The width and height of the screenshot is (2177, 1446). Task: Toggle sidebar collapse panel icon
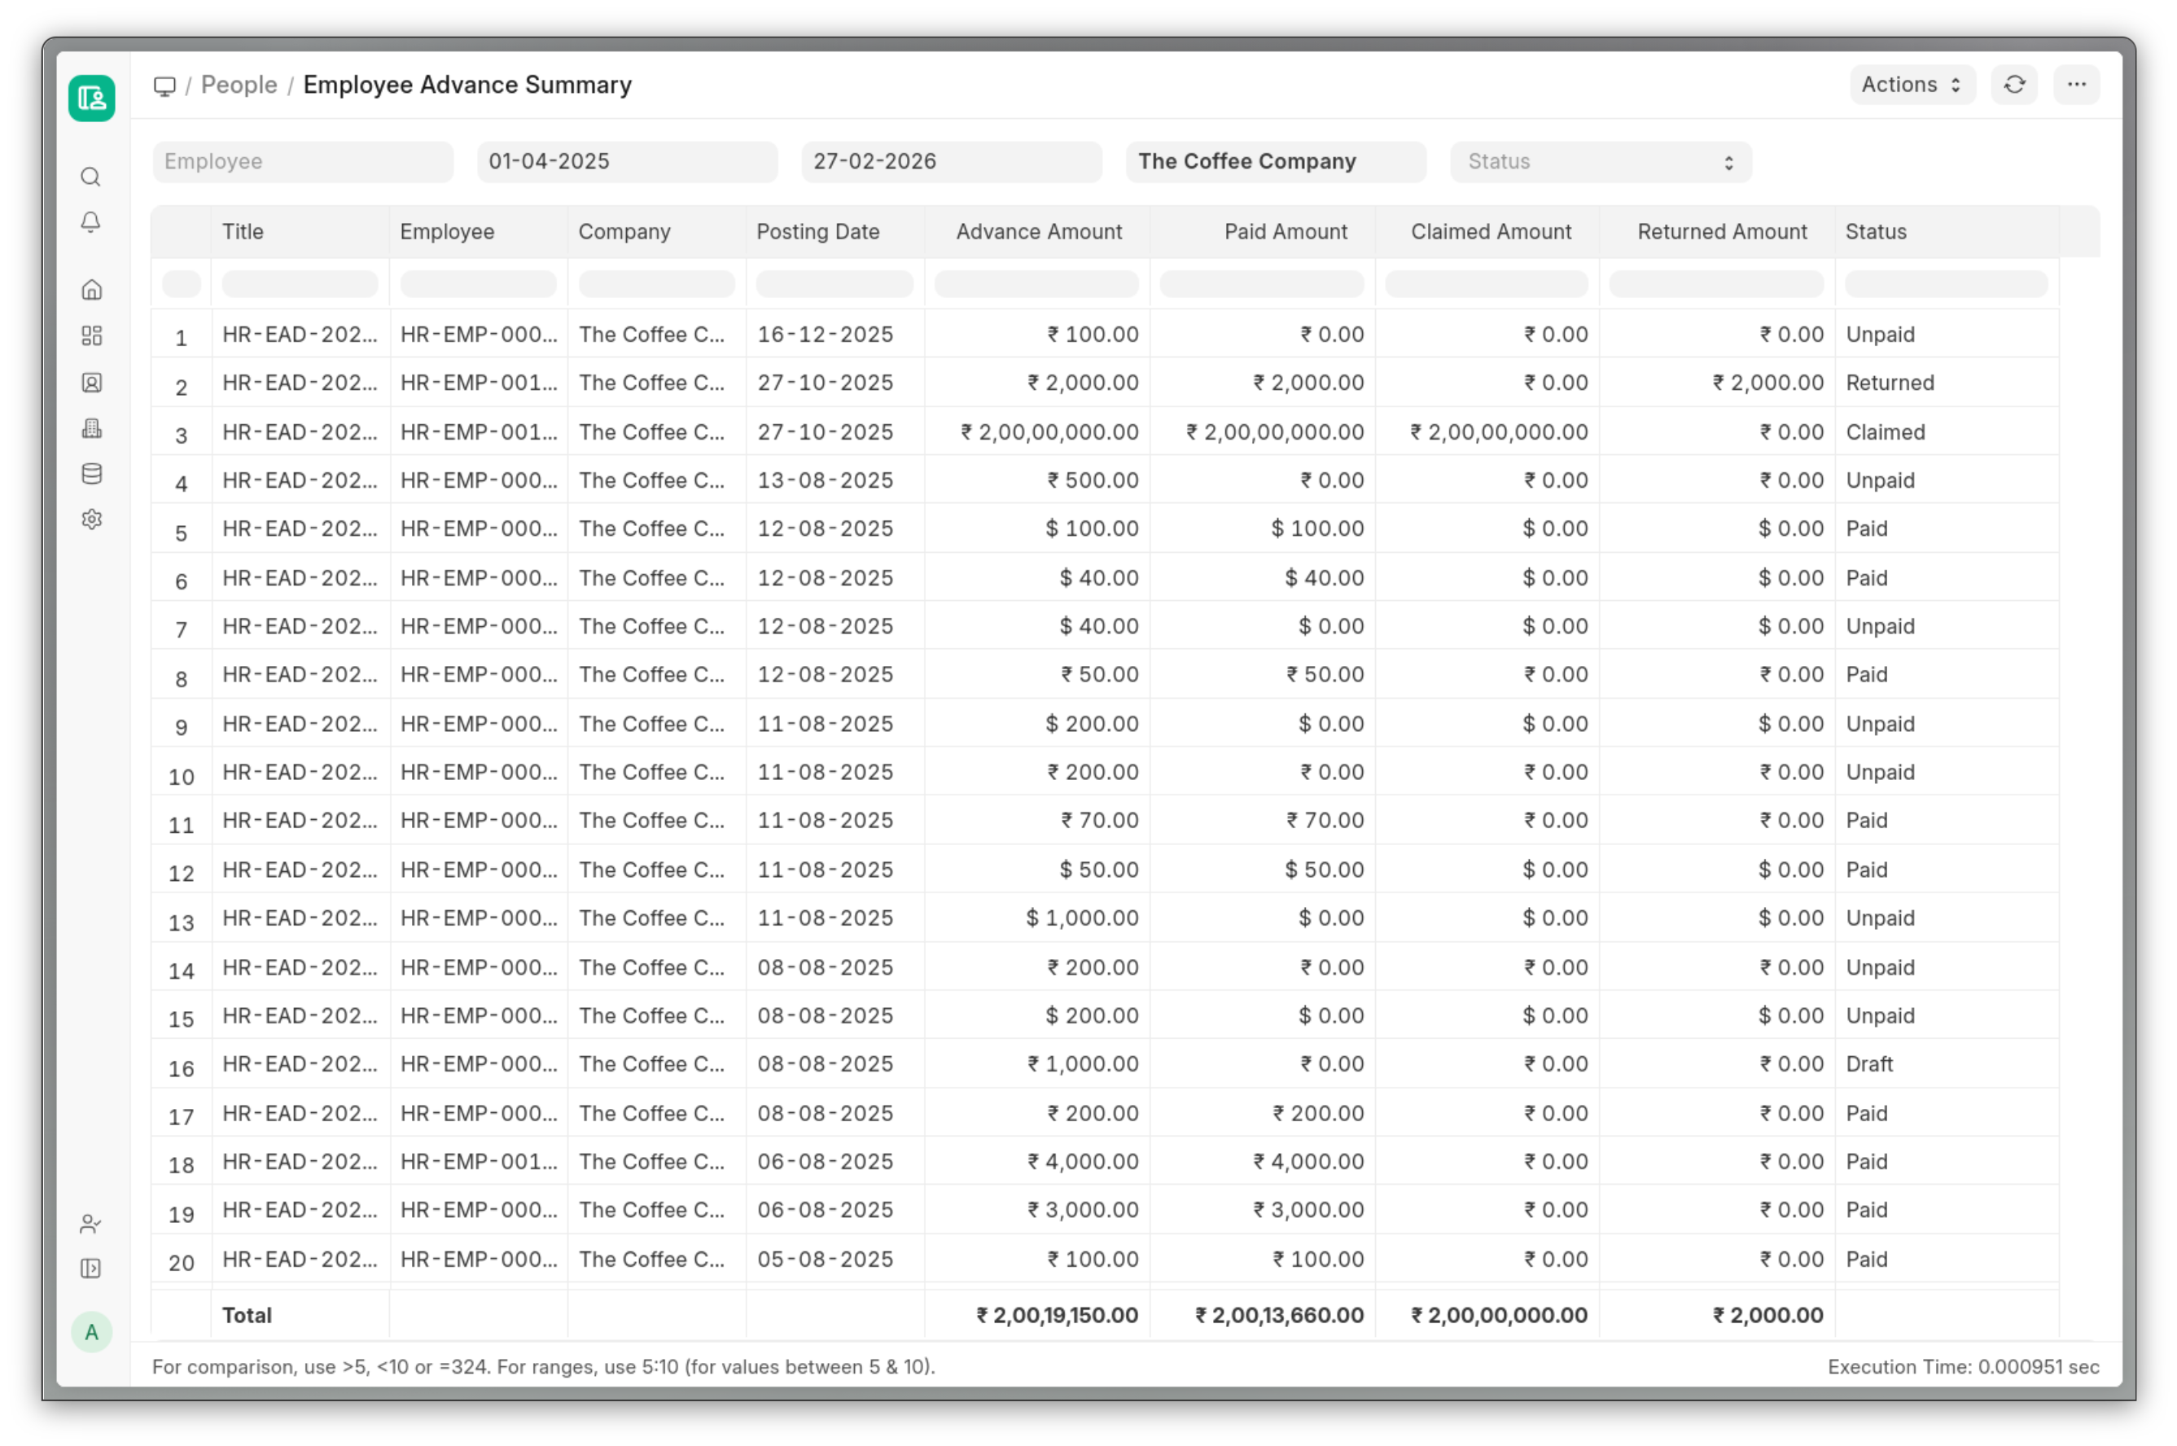(90, 1269)
